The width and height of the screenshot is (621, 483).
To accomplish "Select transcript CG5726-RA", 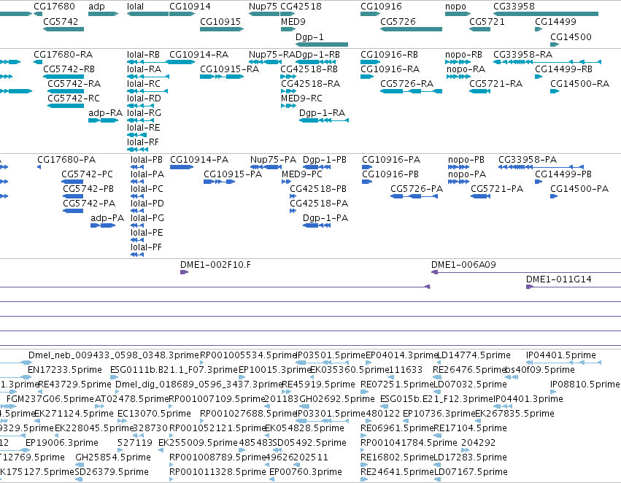I will click(x=406, y=83).
